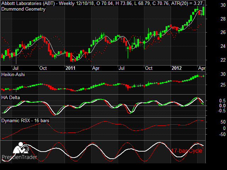
Task: Click the 'Drummond Geometry' indicator label
Action: click(x=23, y=9)
